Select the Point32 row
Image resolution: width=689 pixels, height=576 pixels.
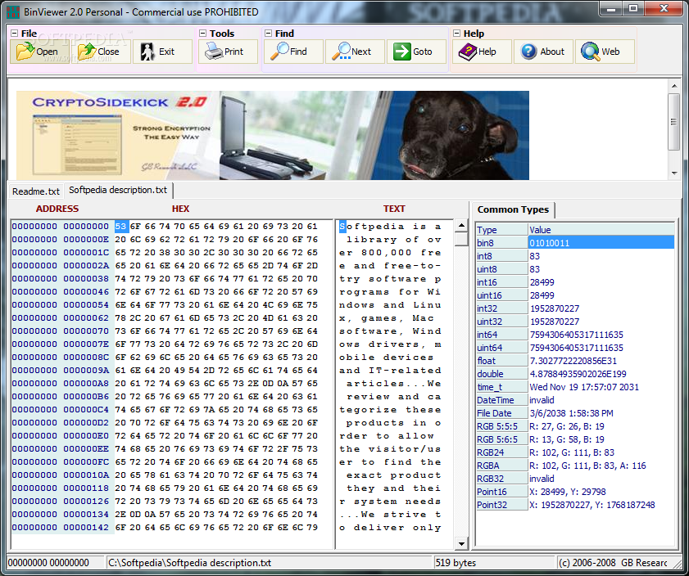pyautogui.click(x=575, y=505)
